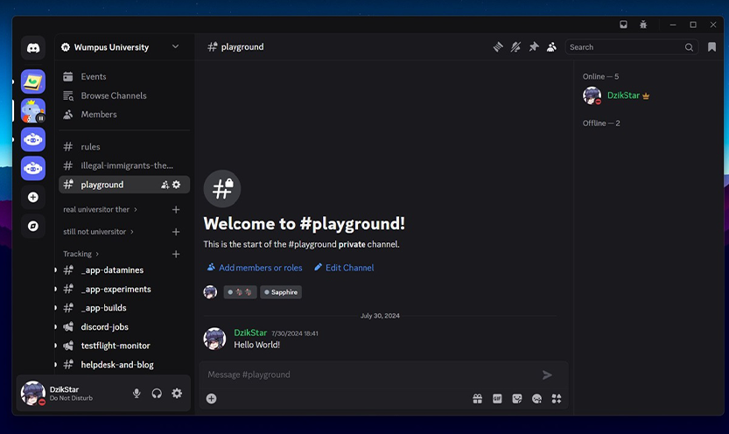Click the Offline — 2 group header

pyautogui.click(x=601, y=123)
